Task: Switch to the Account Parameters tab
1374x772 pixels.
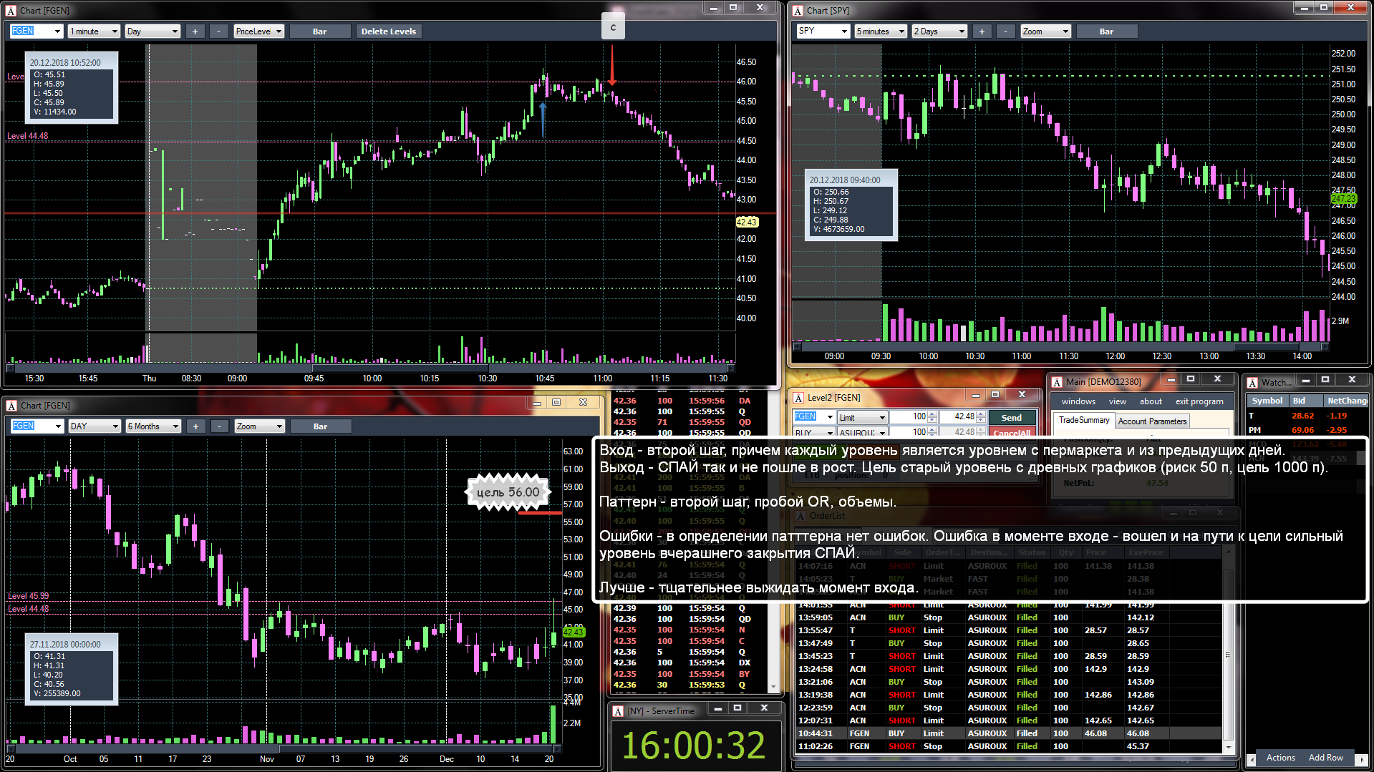Action: [1152, 421]
